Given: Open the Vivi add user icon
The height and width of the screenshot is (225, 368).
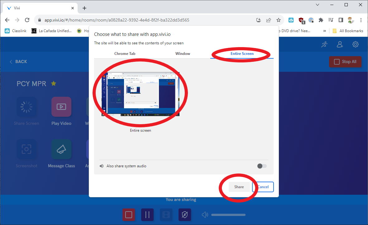Looking at the screenshot, I should point(340,44).
